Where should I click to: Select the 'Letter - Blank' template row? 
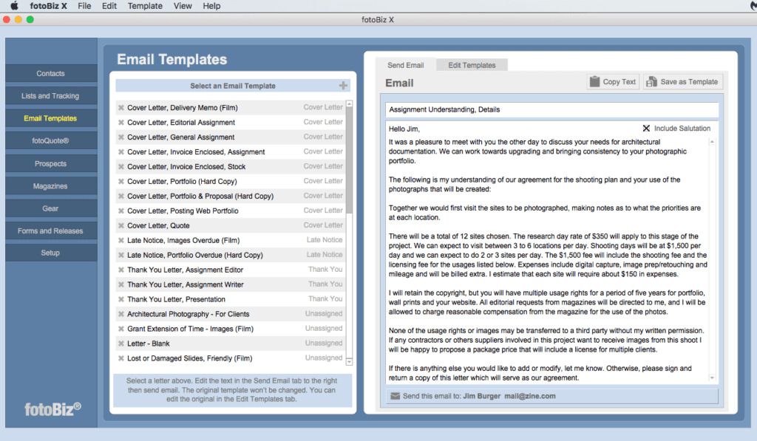click(x=231, y=343)
